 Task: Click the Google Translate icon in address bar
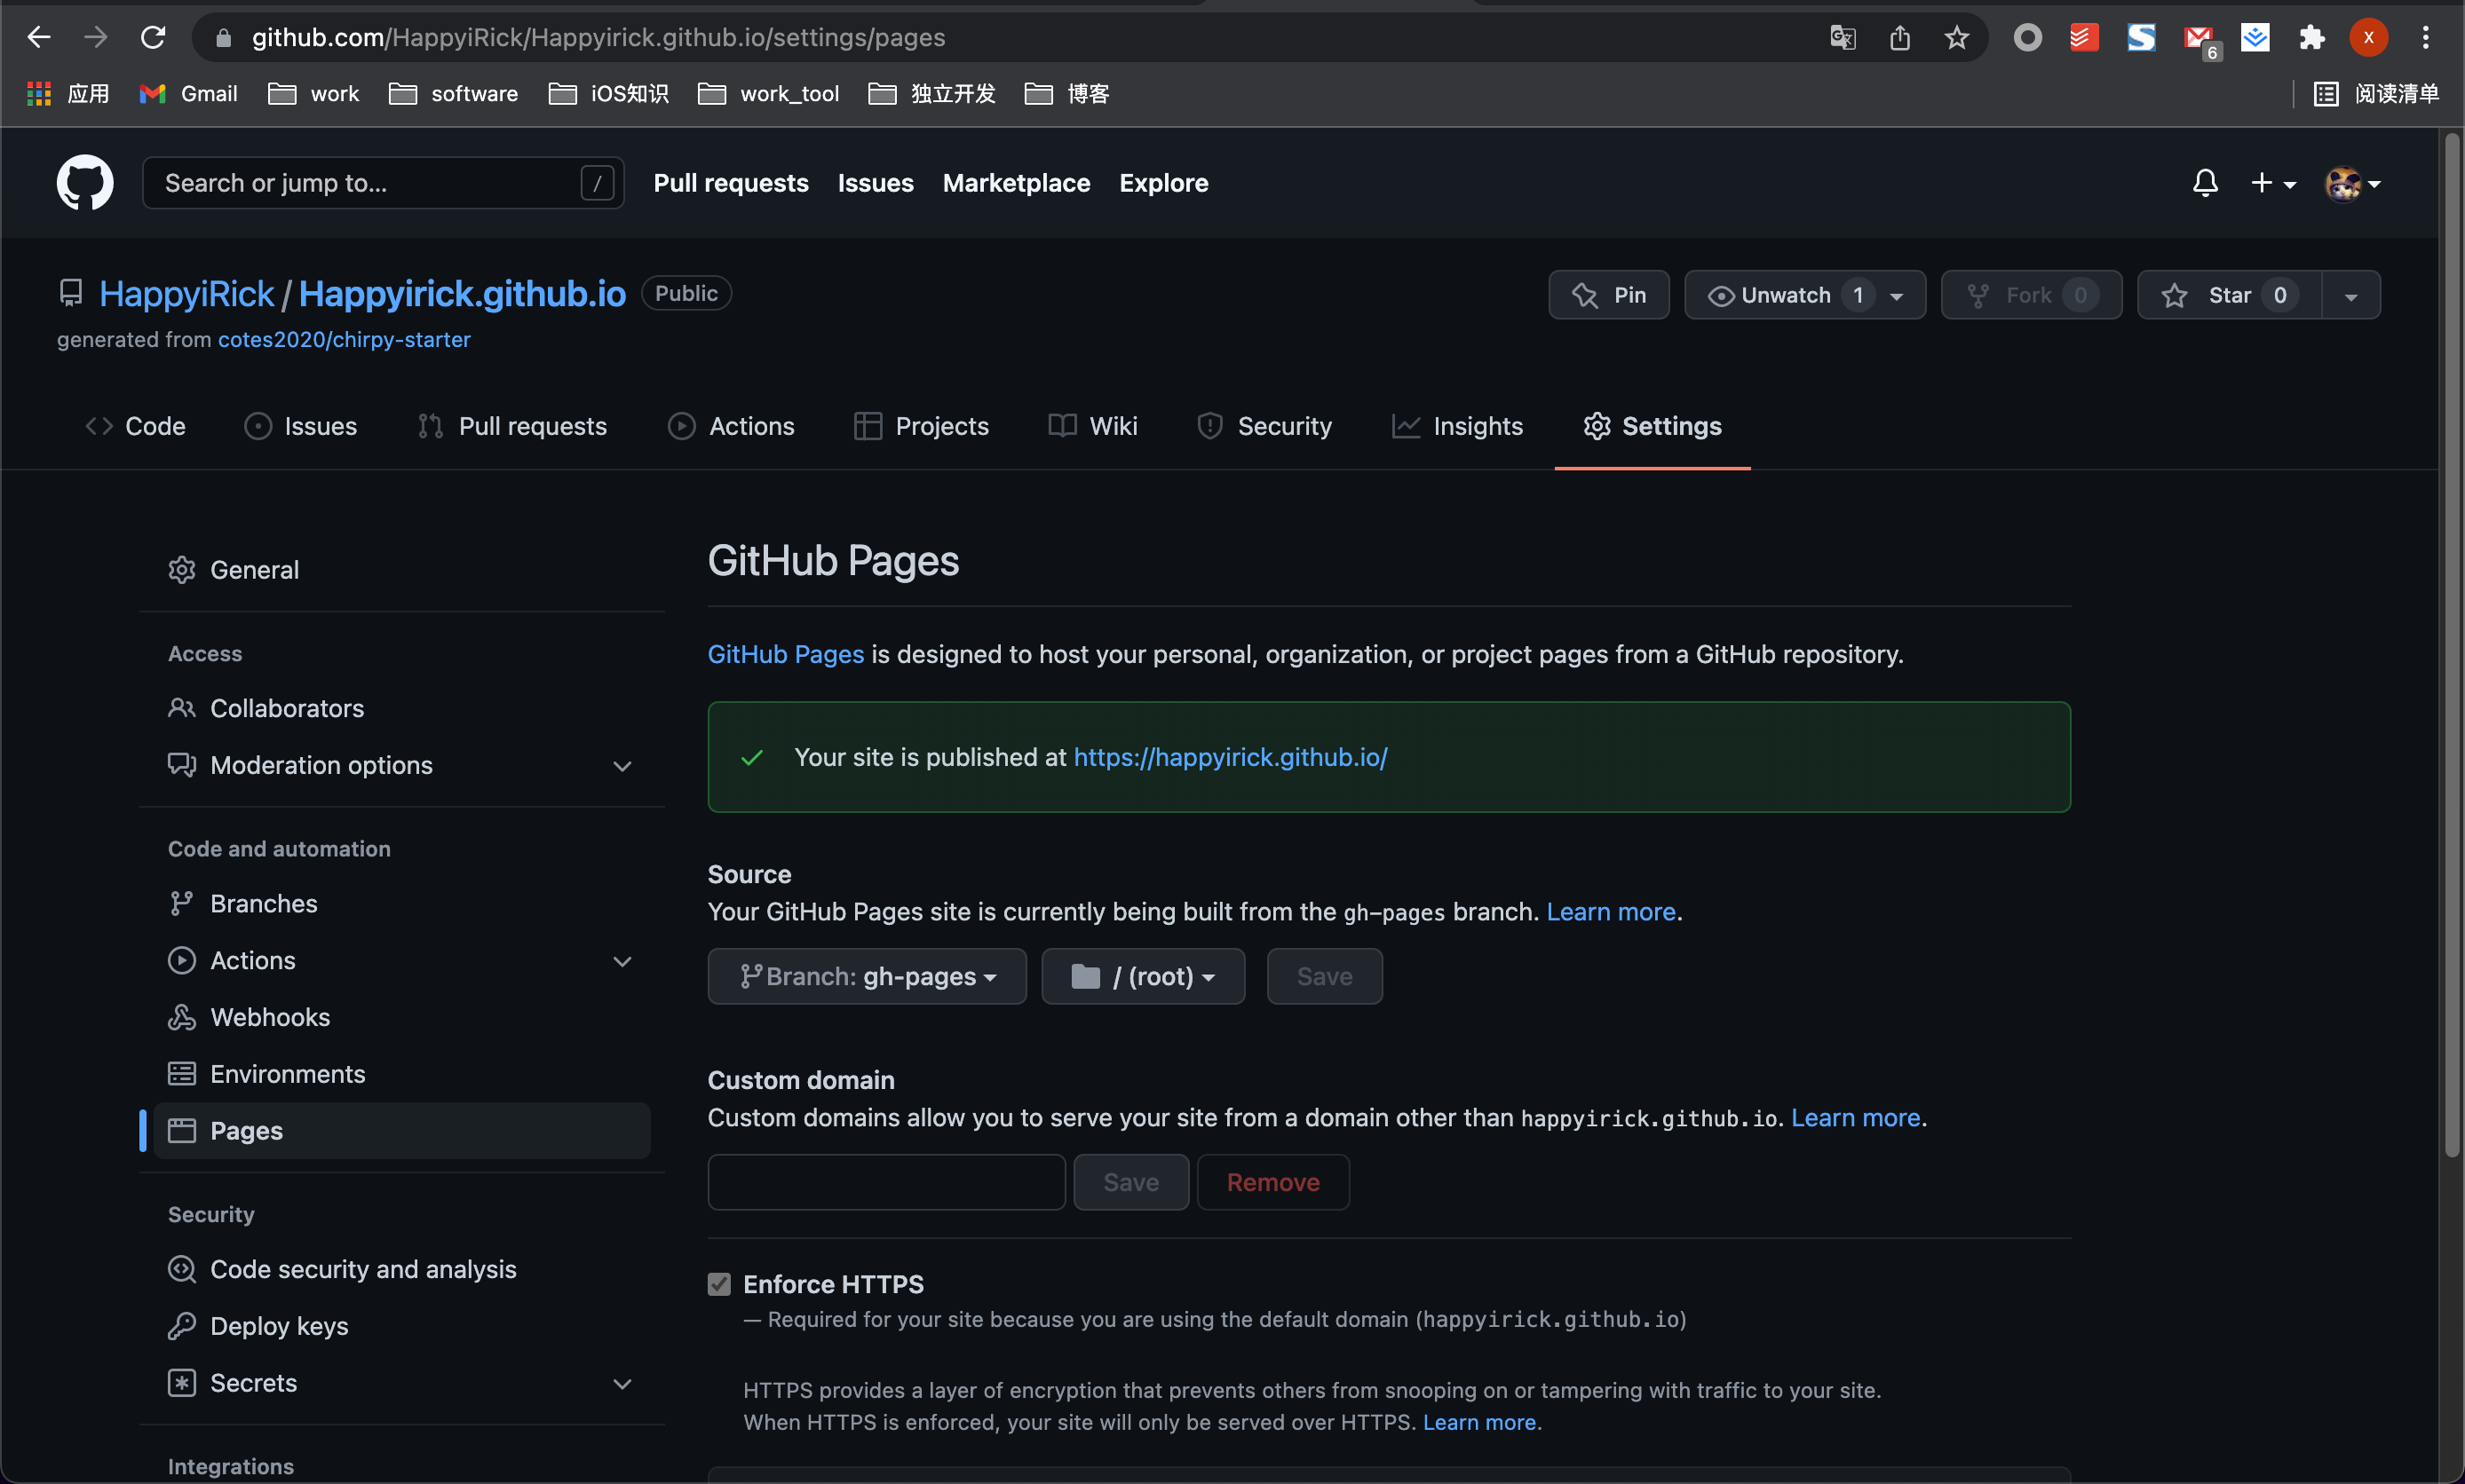(x=1842, y=38)
